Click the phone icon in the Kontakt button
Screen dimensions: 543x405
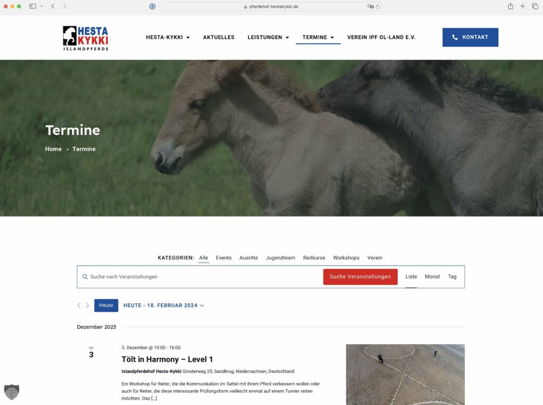pos(454,37)
